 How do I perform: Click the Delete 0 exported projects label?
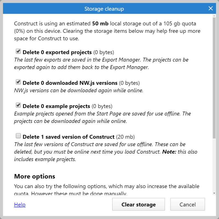coord(57,52)
